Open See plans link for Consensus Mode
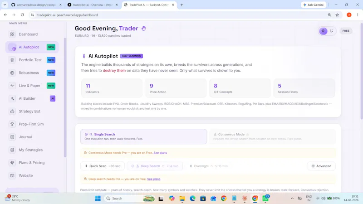Viewport: 363px width, 204px height. tap(160, 153)
